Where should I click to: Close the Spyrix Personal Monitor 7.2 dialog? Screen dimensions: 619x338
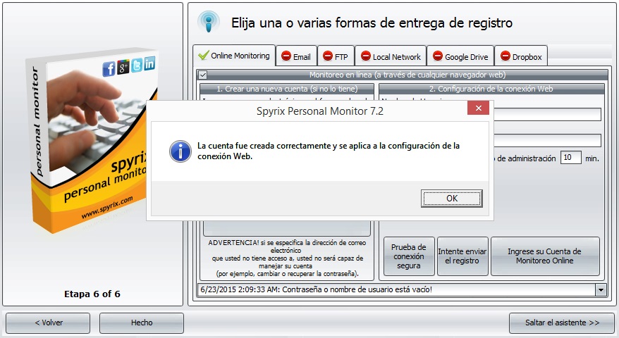click(x=478, y=108)
